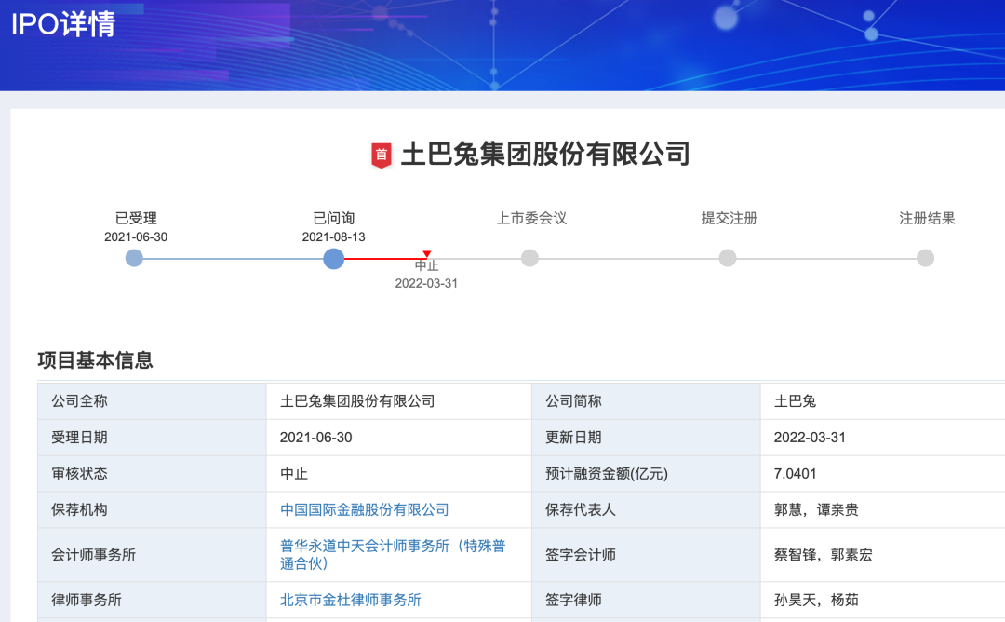The height and width of the screenshot is (622, 1005).
Task: Click the 更新日期 value 2022-03-31
Action: pos(810,438)
